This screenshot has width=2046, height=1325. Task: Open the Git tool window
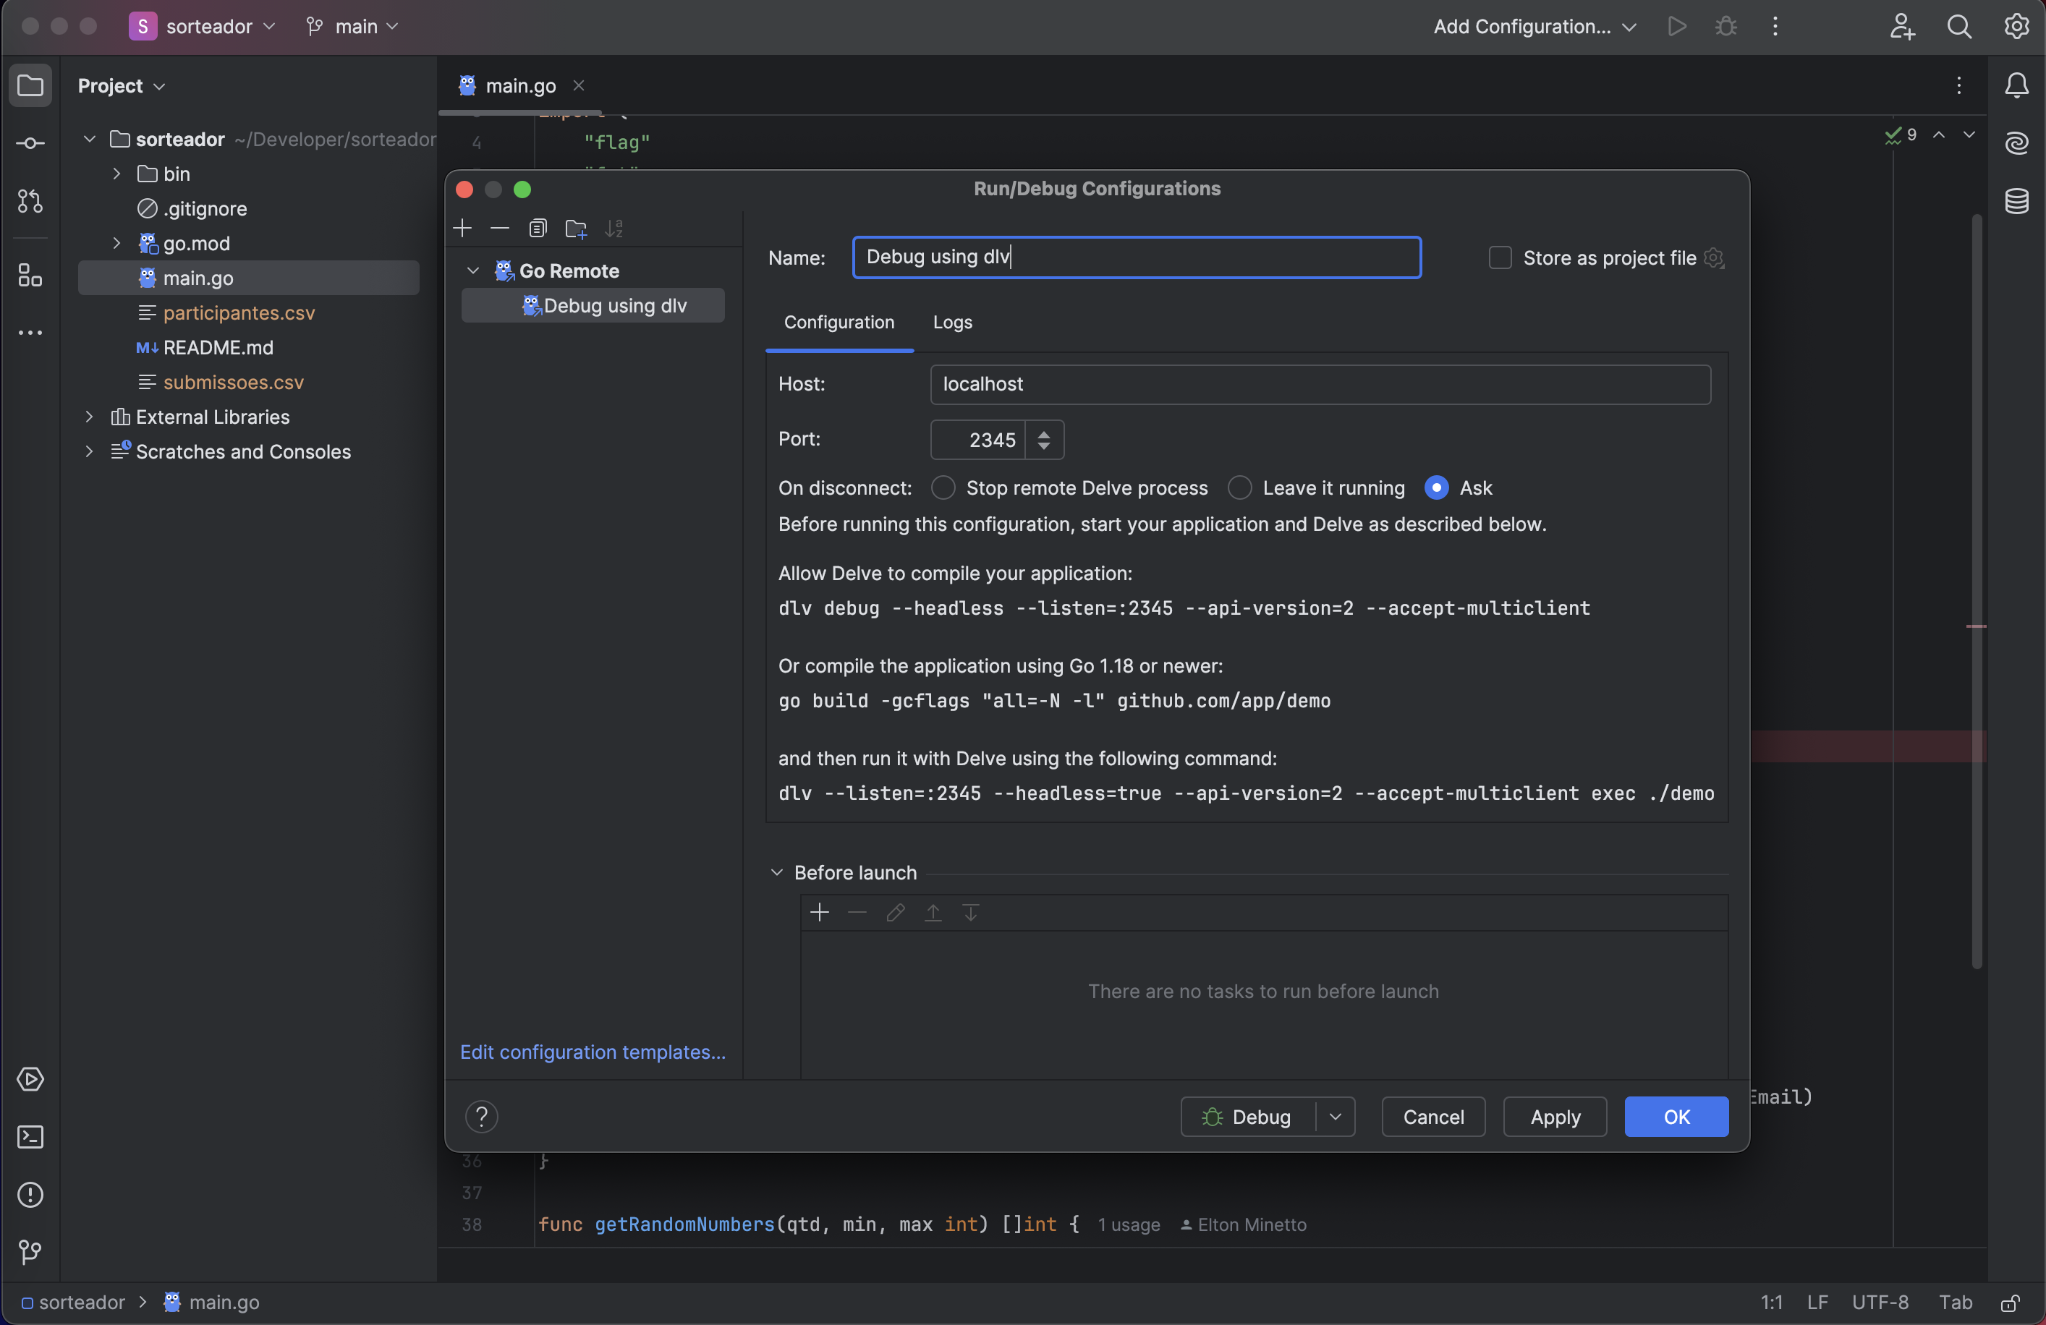(30, 1252)
